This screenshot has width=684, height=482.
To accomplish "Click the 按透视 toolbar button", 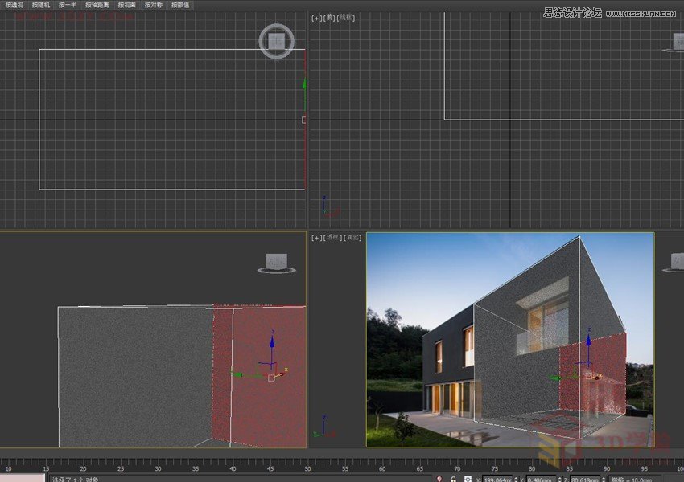I will (12, 4).
